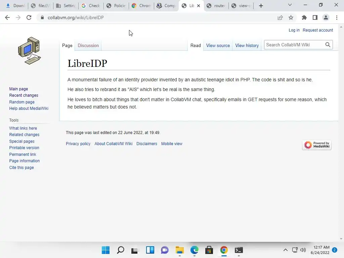Open network status tray icon
344x258 pixels.
point(295,250)
